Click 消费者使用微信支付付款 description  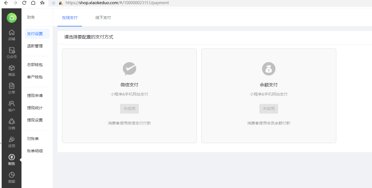129,123
